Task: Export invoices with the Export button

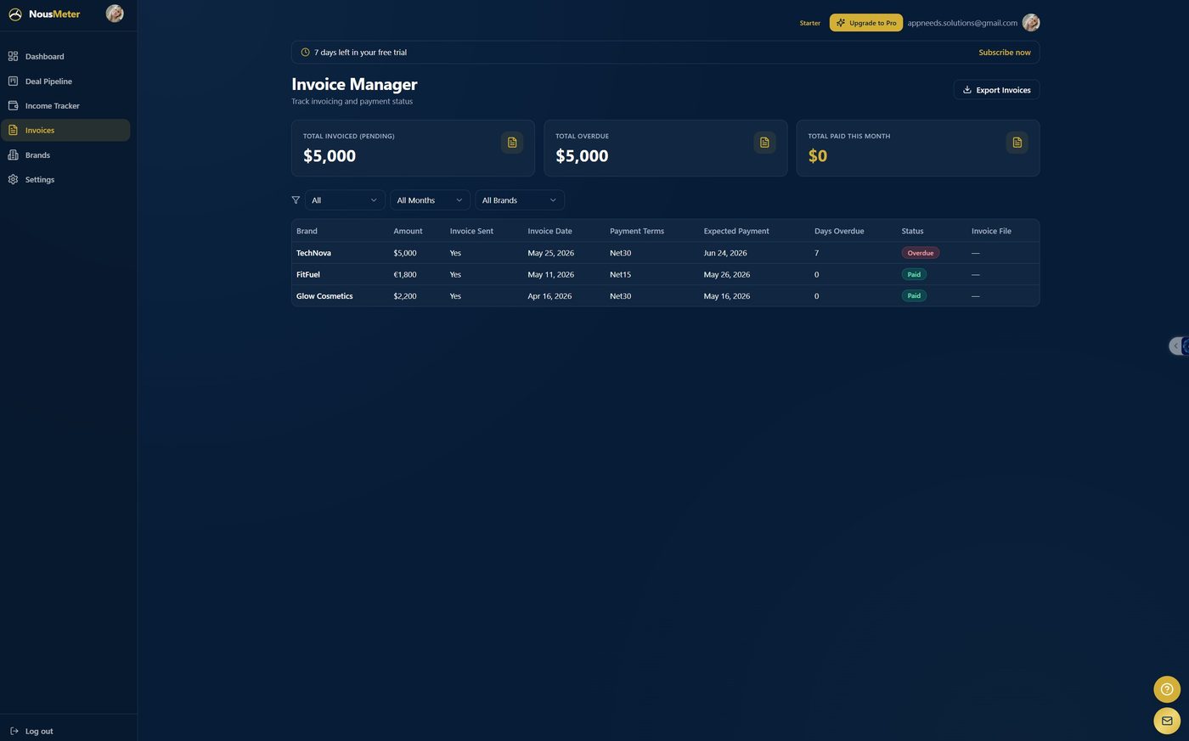Action: tap(996, 89)
